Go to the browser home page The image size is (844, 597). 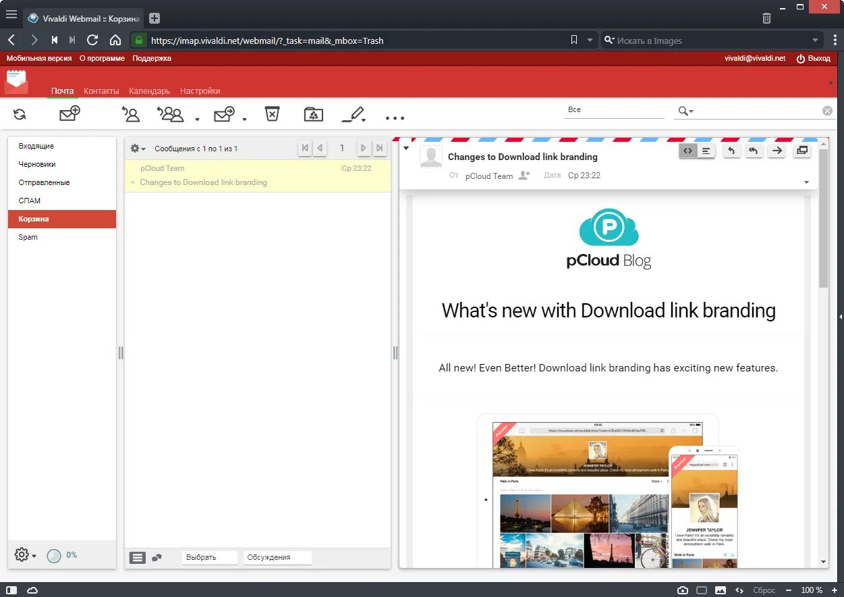point(115,40)
